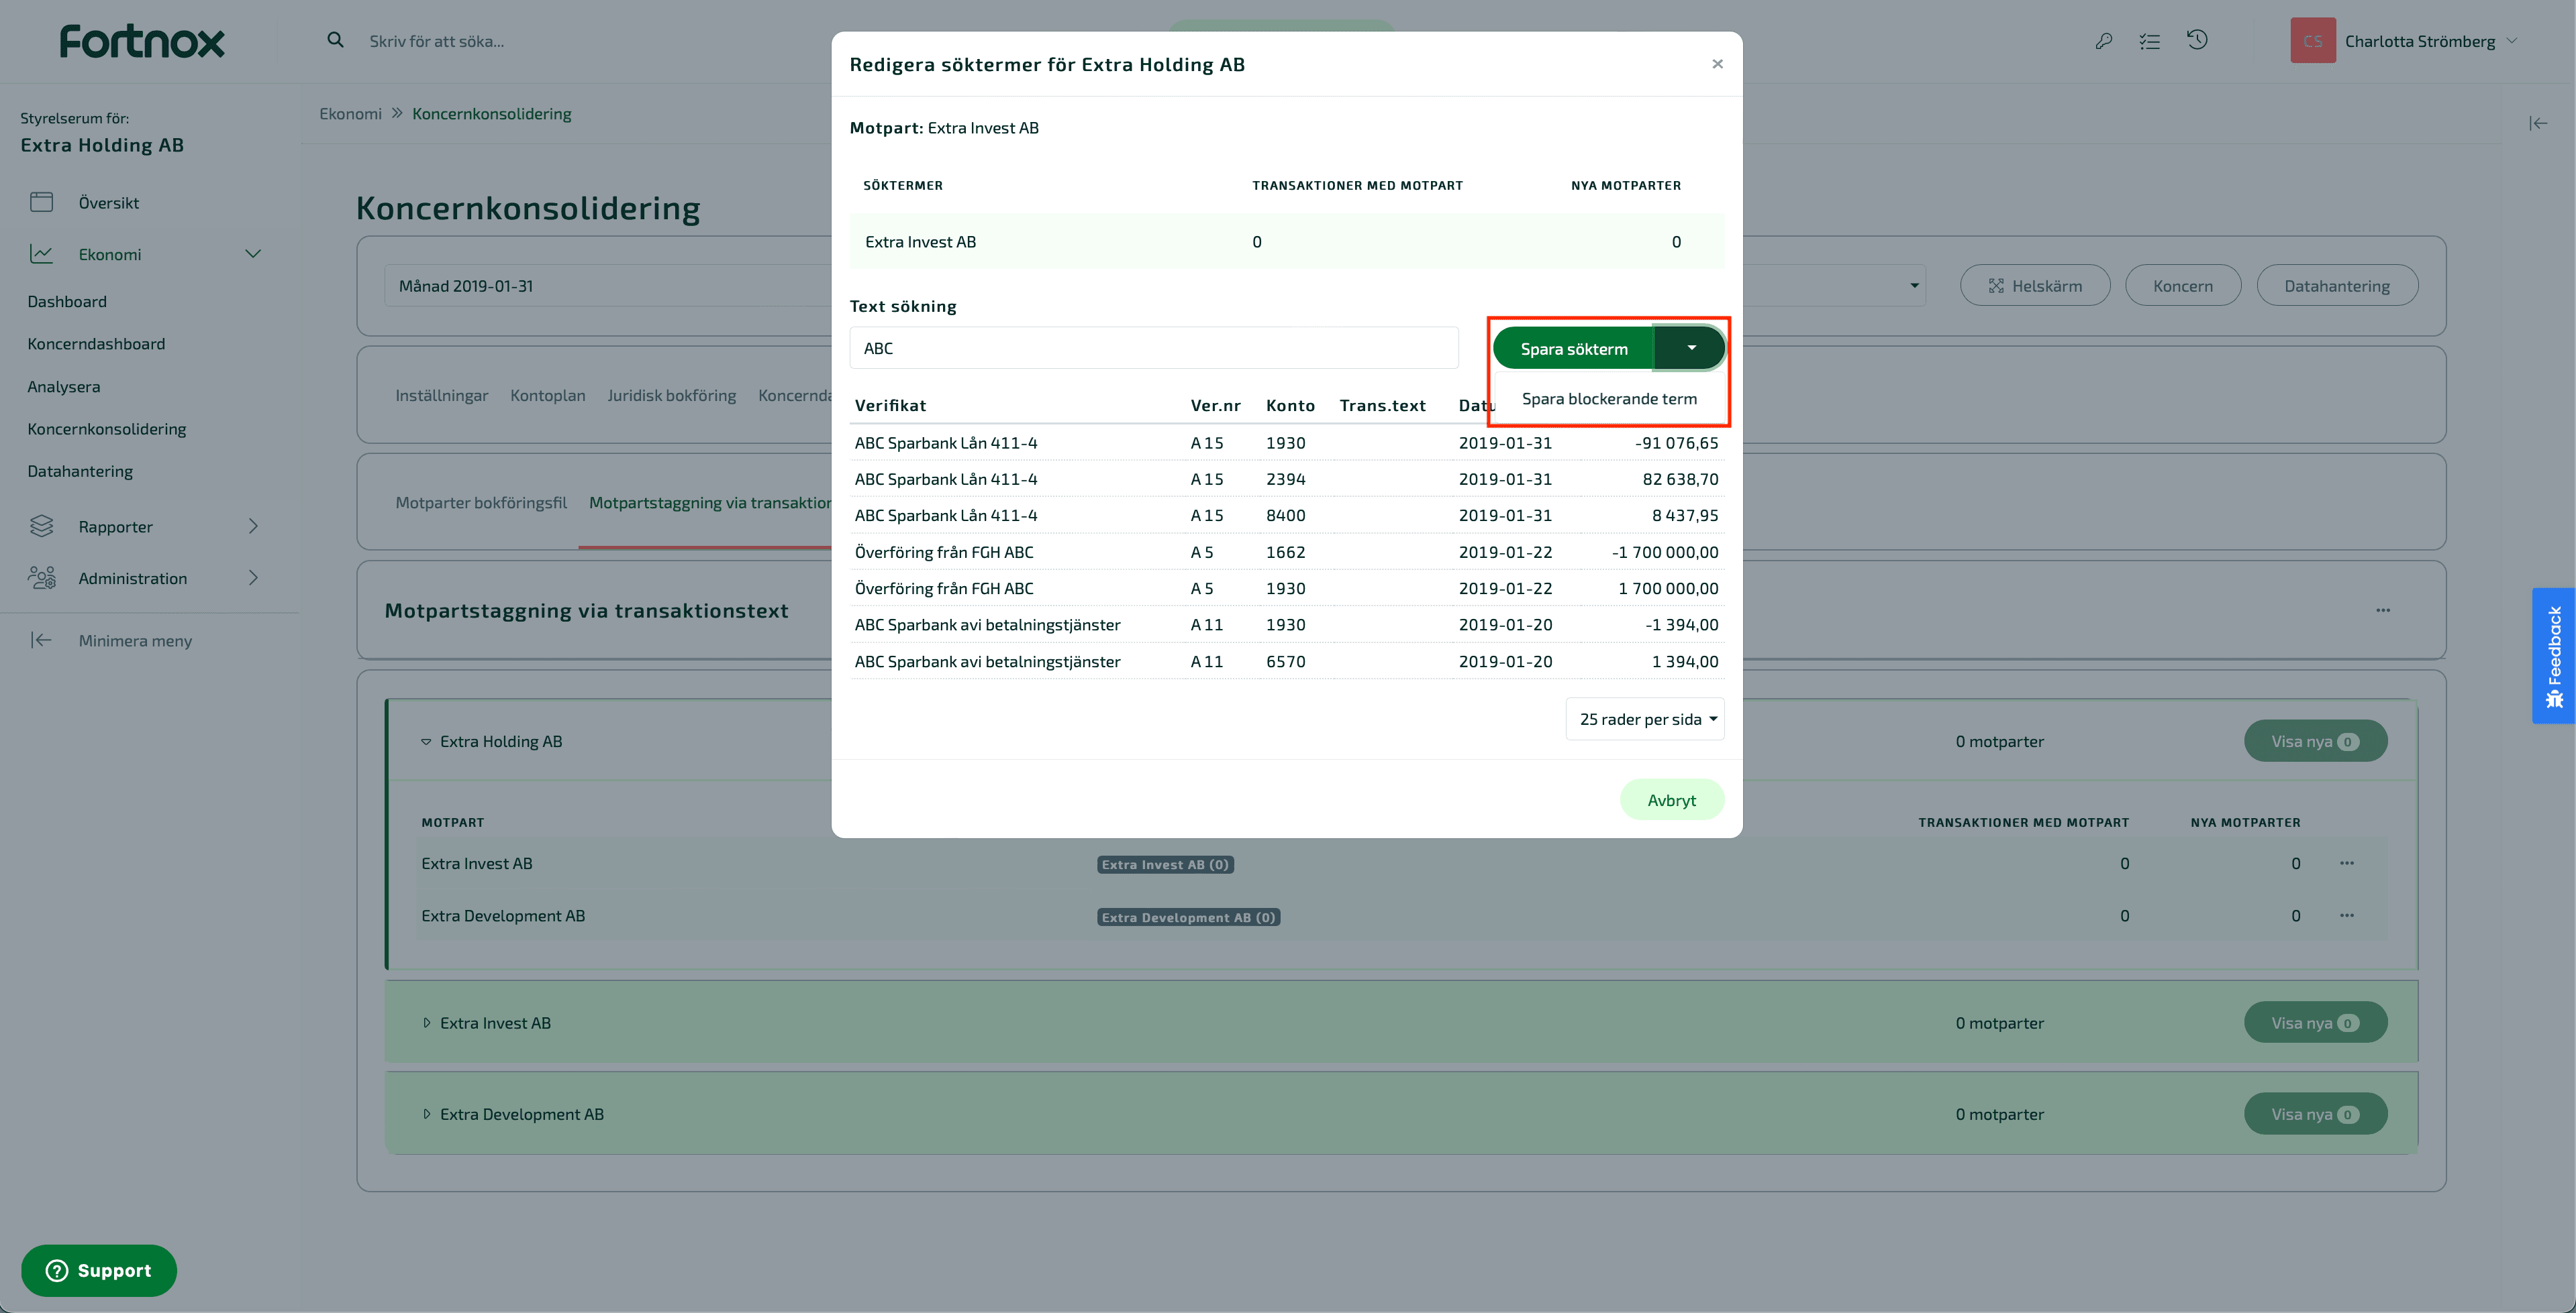Click the Verifikat column header

[x=890, y=404]
